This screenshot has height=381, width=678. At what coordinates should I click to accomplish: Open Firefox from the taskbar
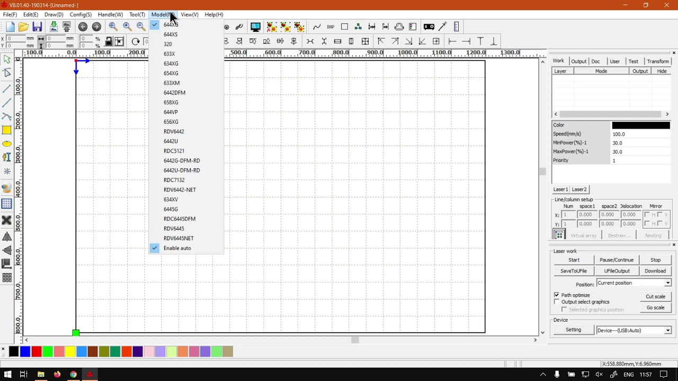click(57, 375)
